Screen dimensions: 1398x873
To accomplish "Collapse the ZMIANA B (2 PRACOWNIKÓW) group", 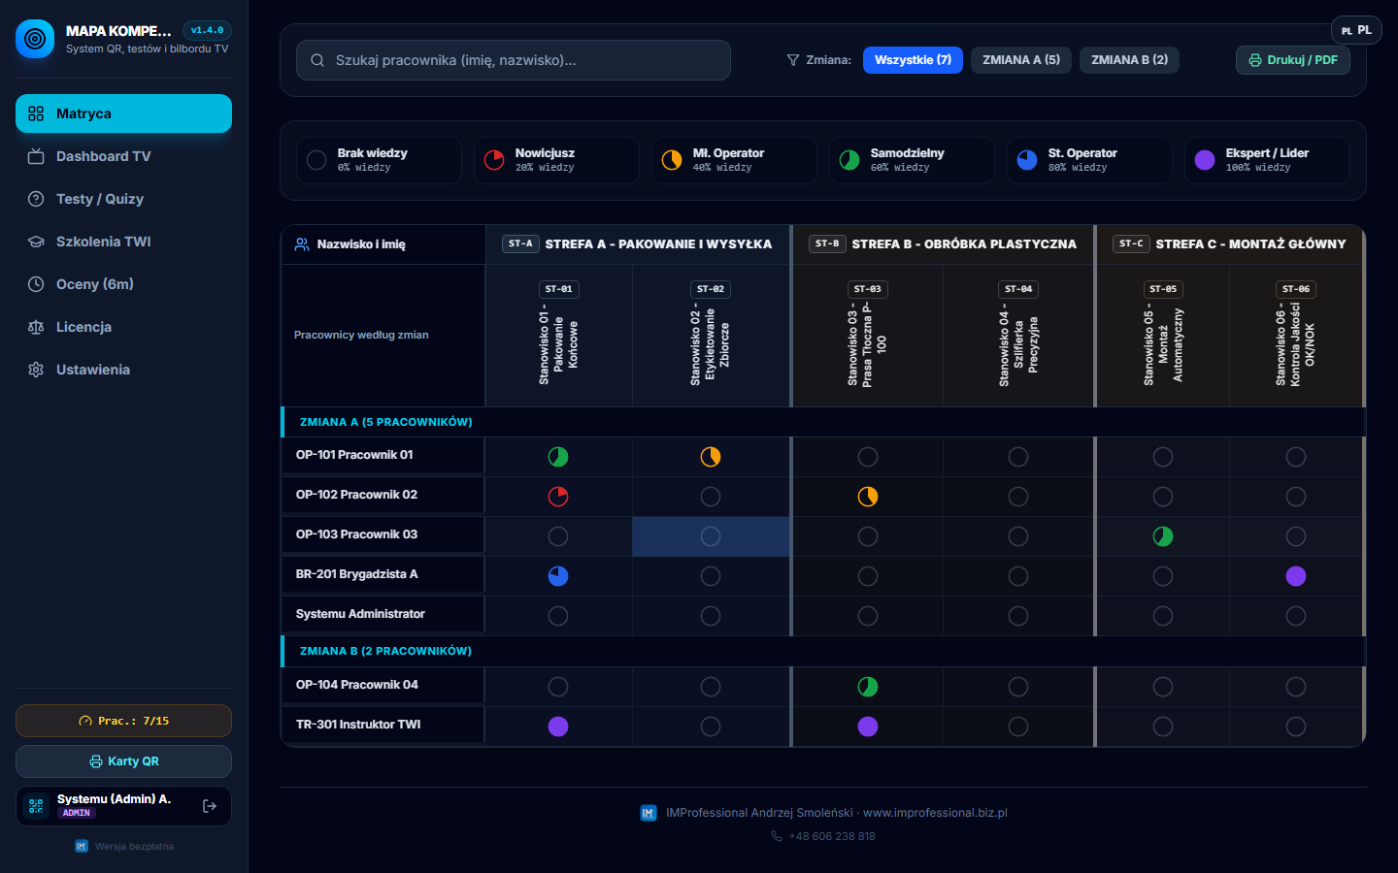I will point(385,651).
